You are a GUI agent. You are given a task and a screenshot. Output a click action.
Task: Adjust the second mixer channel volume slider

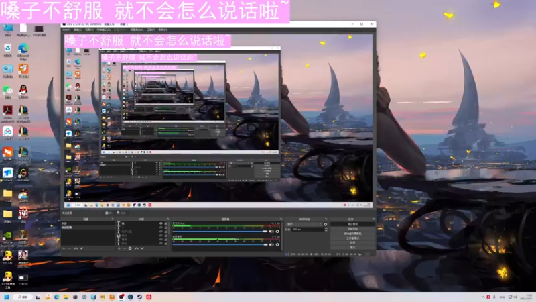(x=220, y=244)
